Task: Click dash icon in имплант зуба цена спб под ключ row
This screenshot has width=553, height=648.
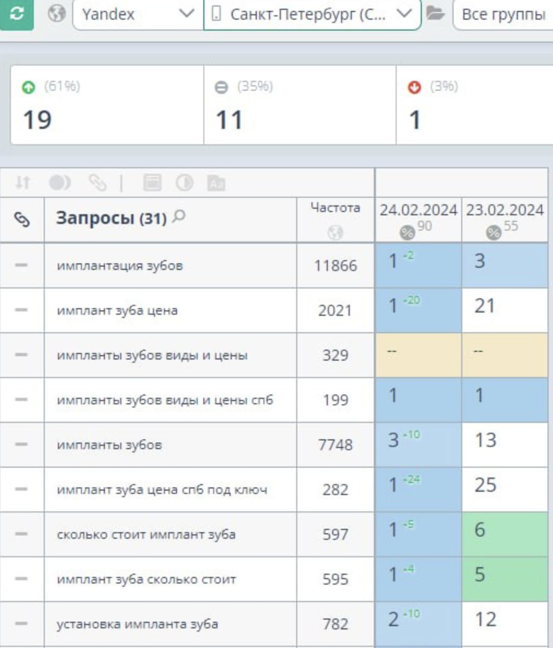Action: click(21, 489)
